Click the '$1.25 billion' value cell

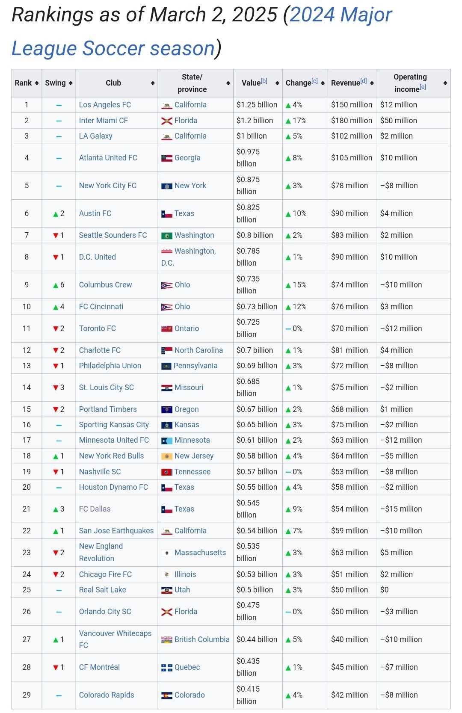[x=258, y=105]
